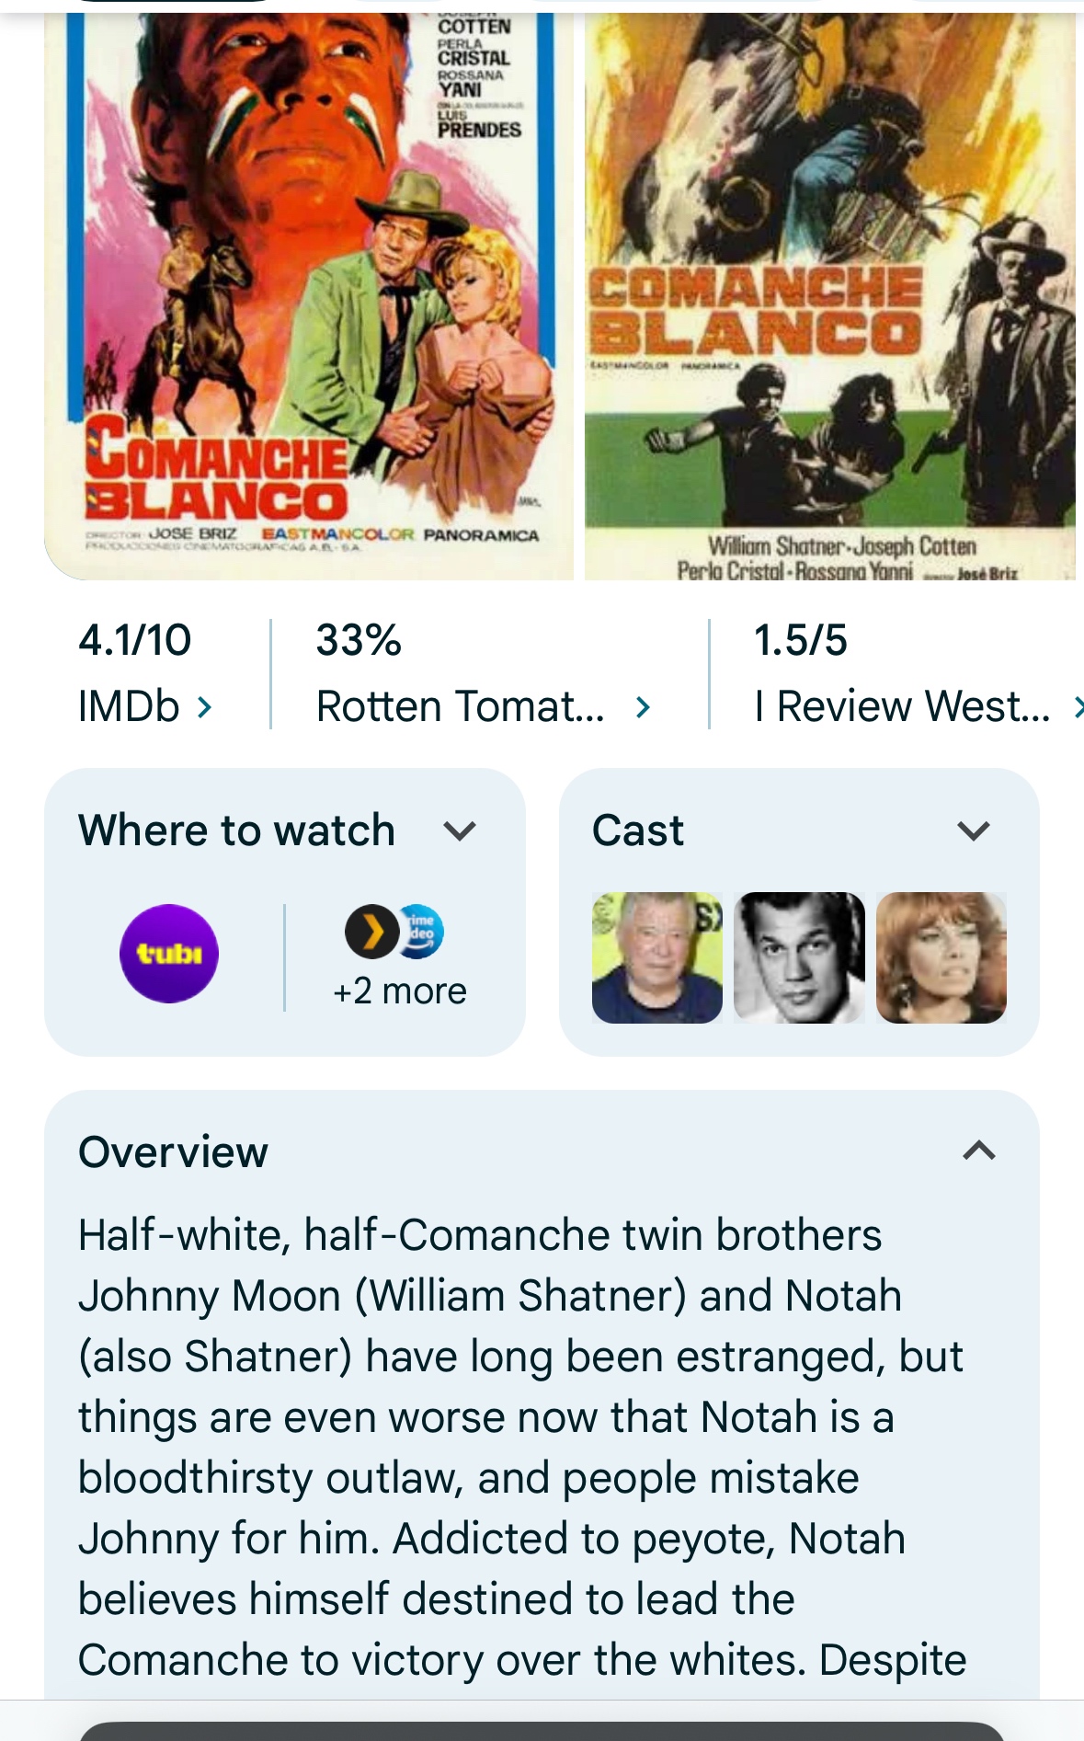Tap the Overview heading
This screenshot has width=1084, height=1741.
point(173,1151)
